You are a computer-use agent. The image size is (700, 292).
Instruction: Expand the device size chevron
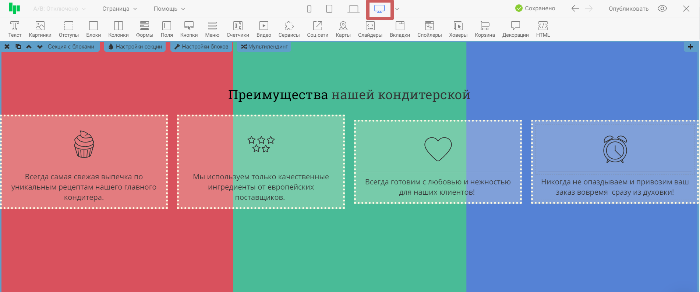[397, 9]
